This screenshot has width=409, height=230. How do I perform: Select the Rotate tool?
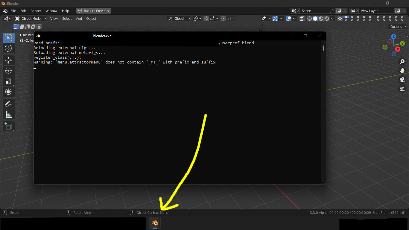coord(8,71)
